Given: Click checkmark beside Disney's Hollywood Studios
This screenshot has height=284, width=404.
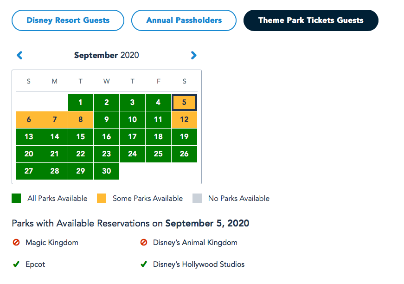Looking at the screenshot, I should click(x=144, y=265).
